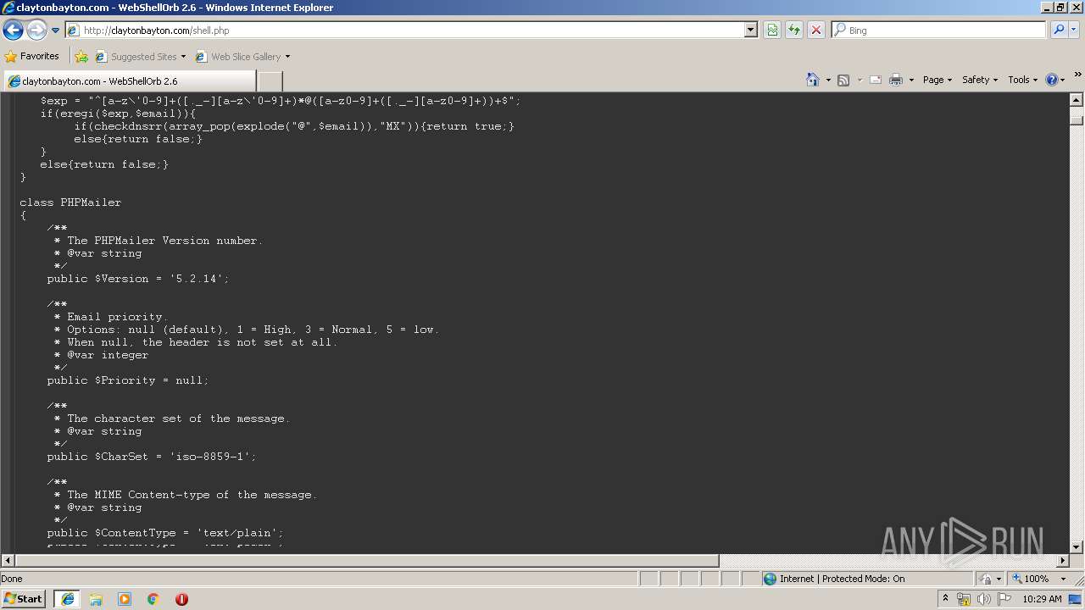Image resolution: width=1085 pixels, height=610 pixels.
Task: Open the Safety menu
Action: click(980, 80)
